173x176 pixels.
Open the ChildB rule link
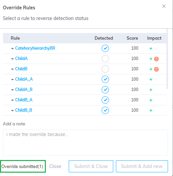(21, 69)
